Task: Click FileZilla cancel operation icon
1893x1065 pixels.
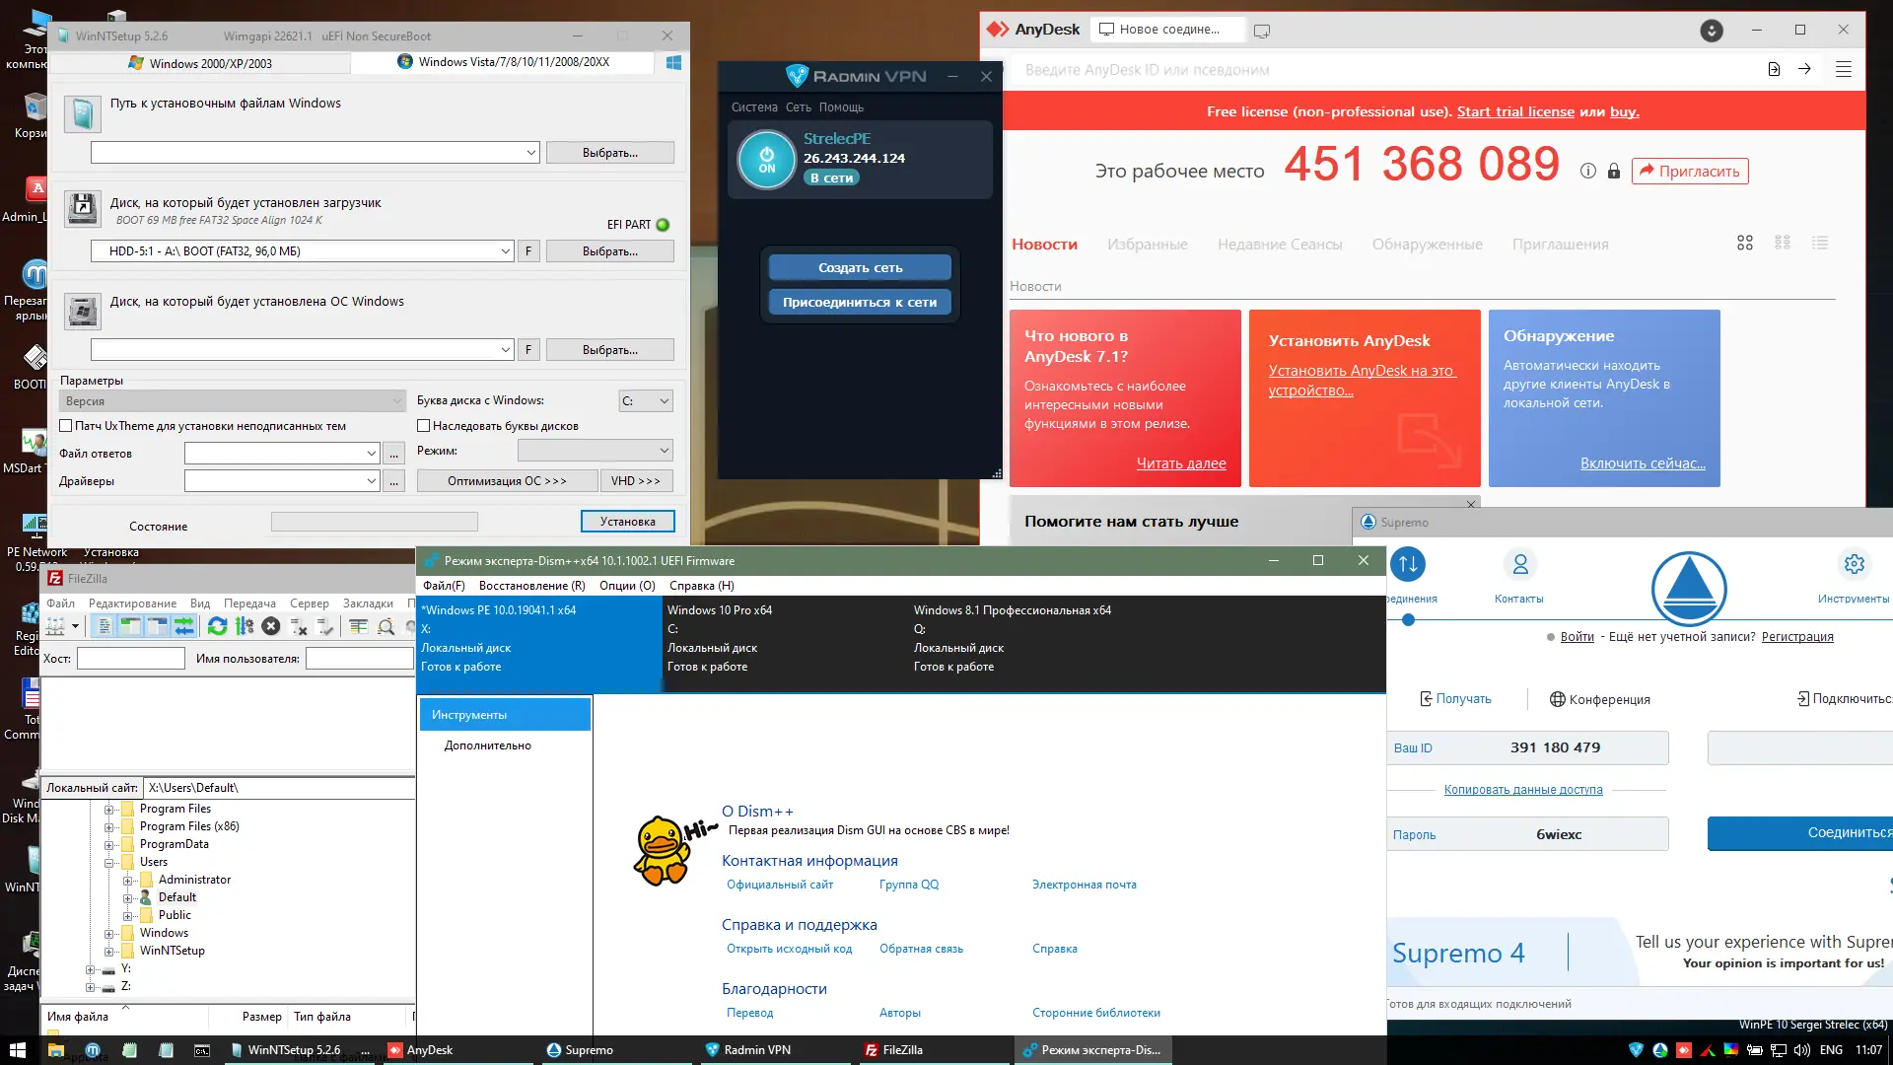Action: (271, 626)
